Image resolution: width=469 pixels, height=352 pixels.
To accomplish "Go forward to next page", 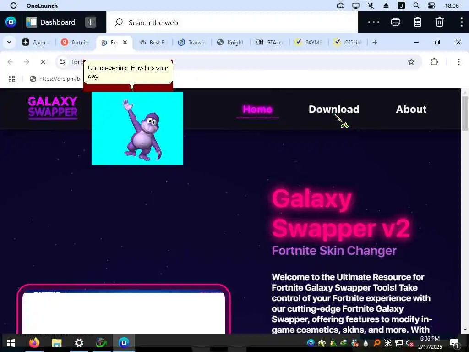I will tap(27, 62).
